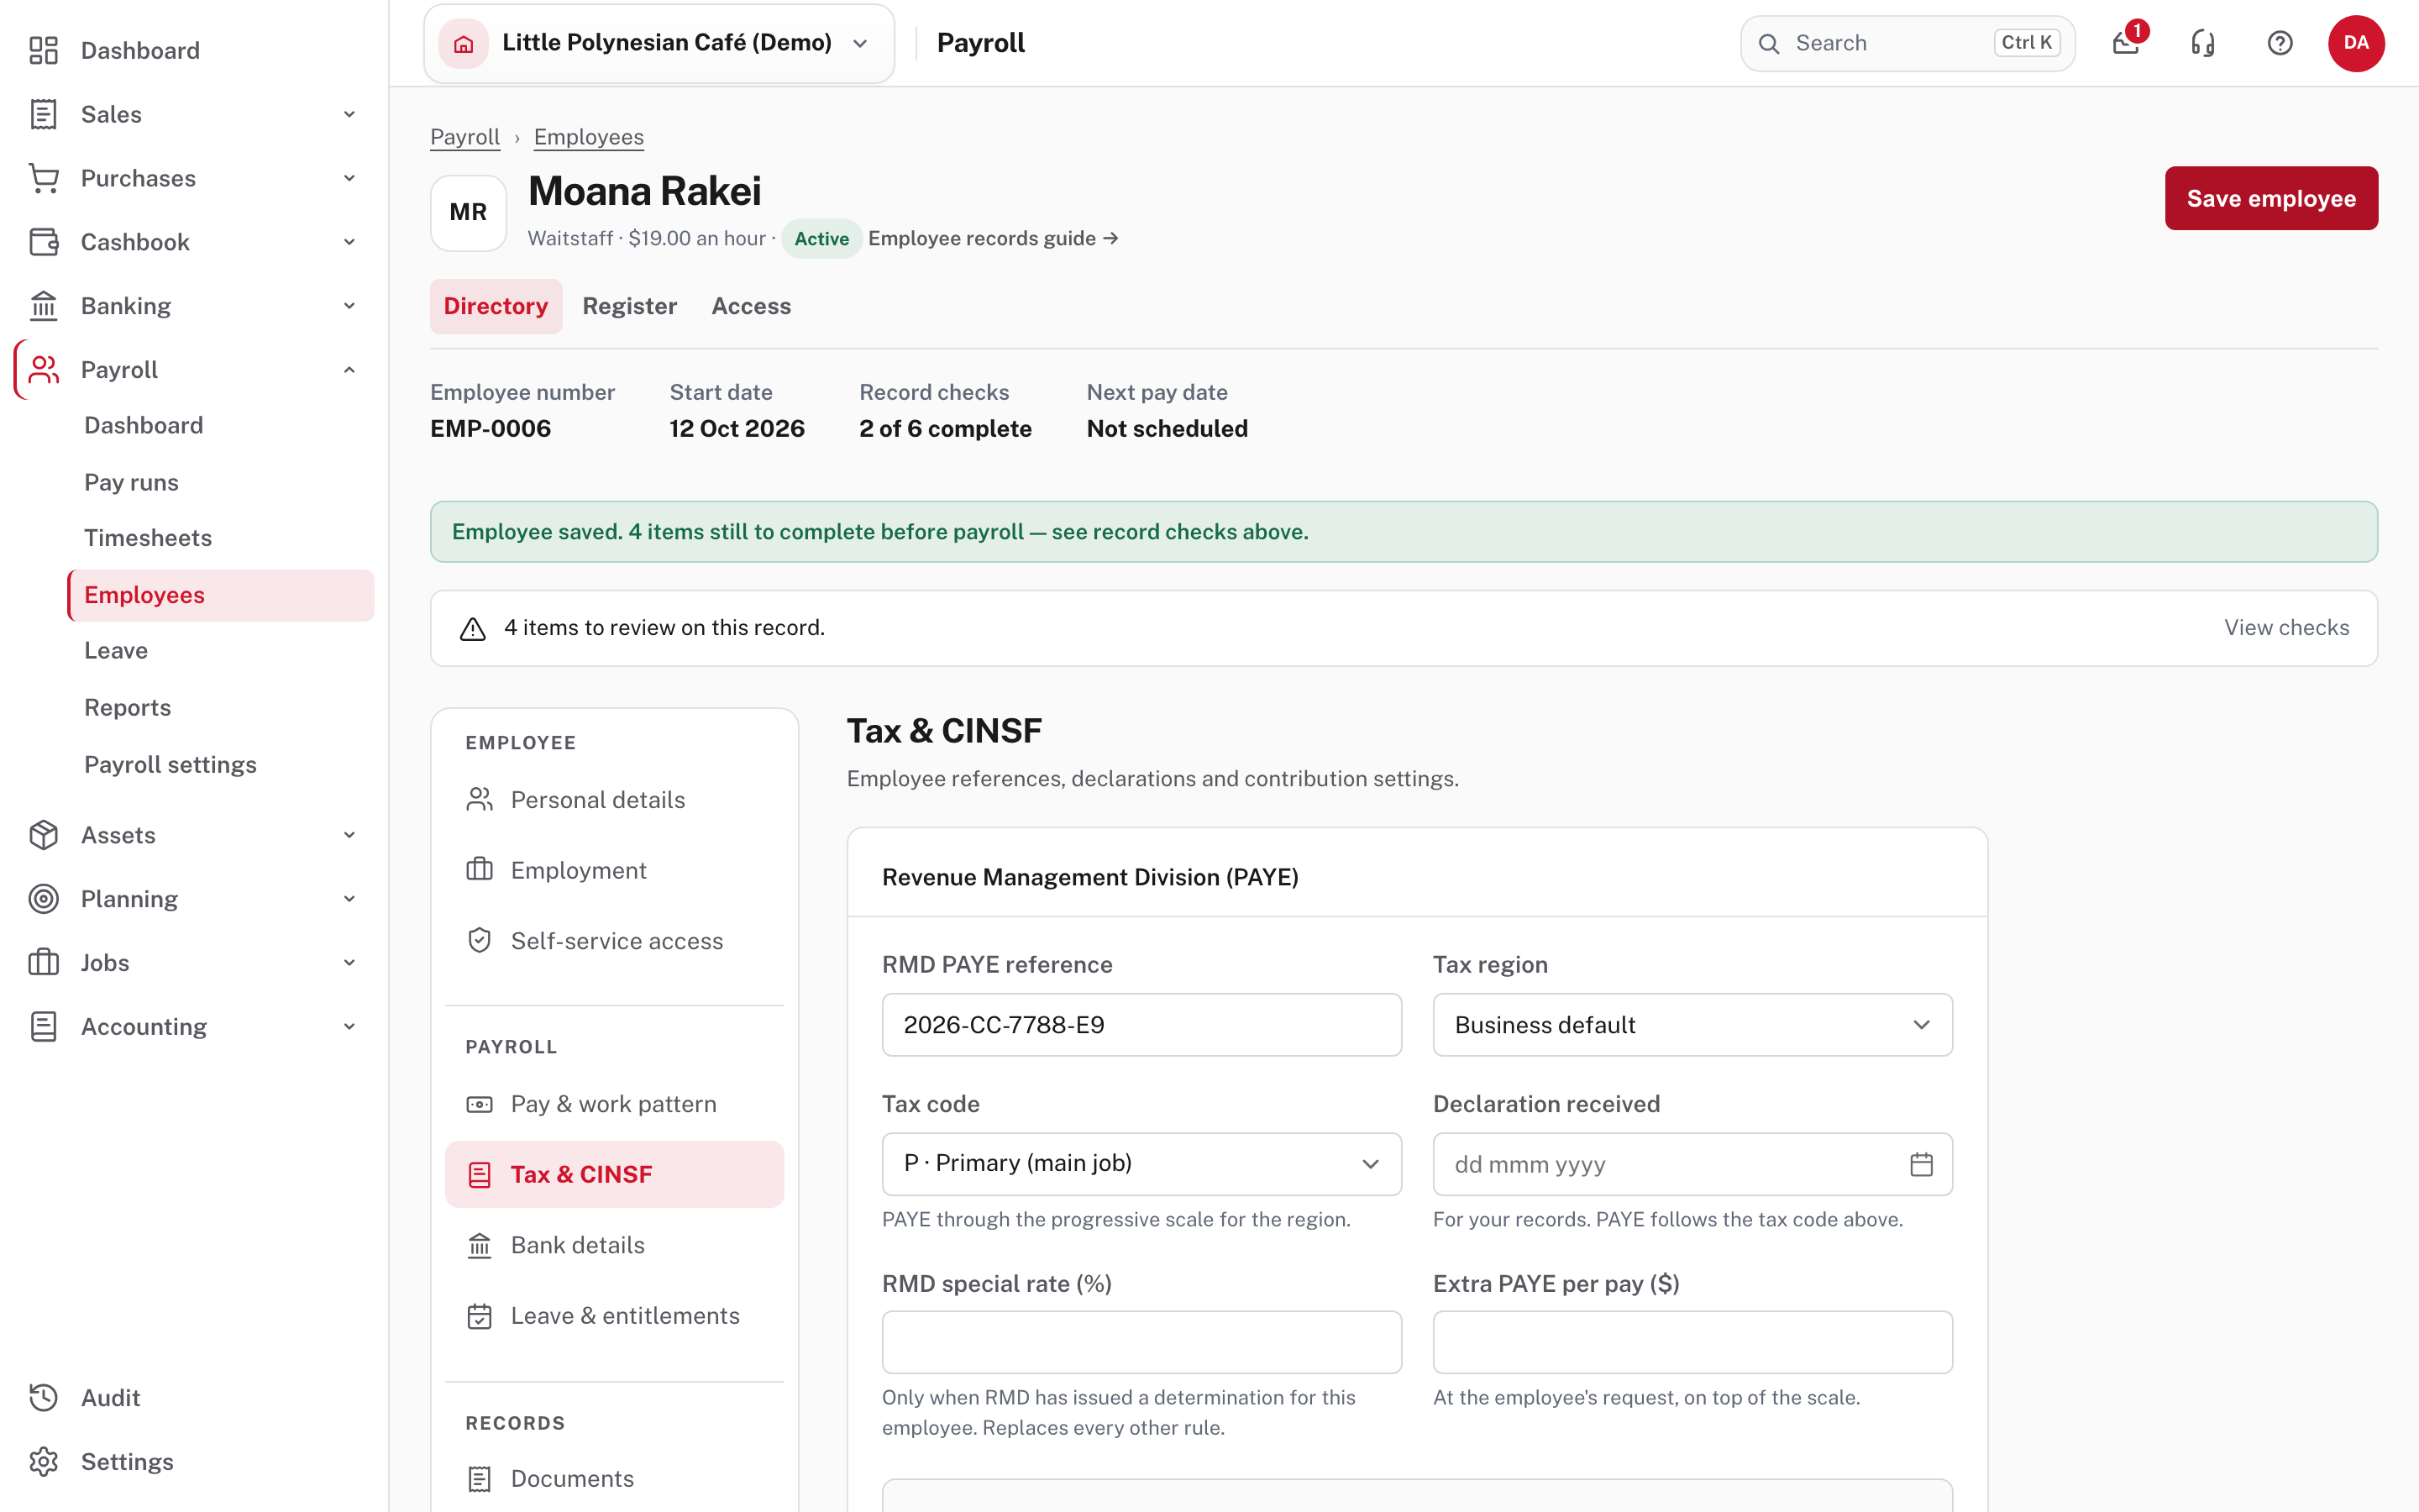Expand the Sales menu chevron
Screen dimensions: 2419x1512
(349, 114)
